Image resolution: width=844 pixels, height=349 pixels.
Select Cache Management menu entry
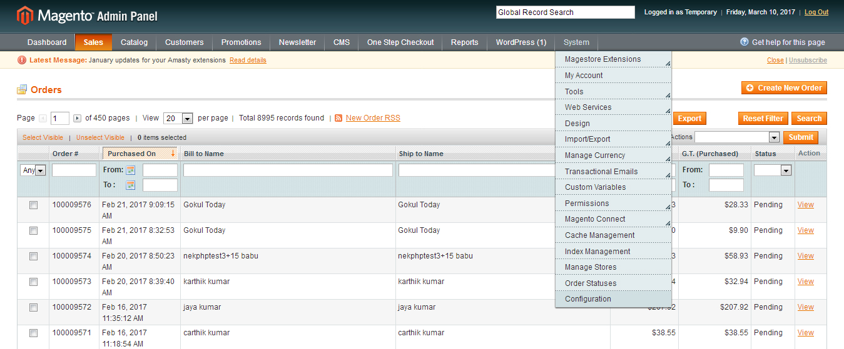tap(613, 235)
